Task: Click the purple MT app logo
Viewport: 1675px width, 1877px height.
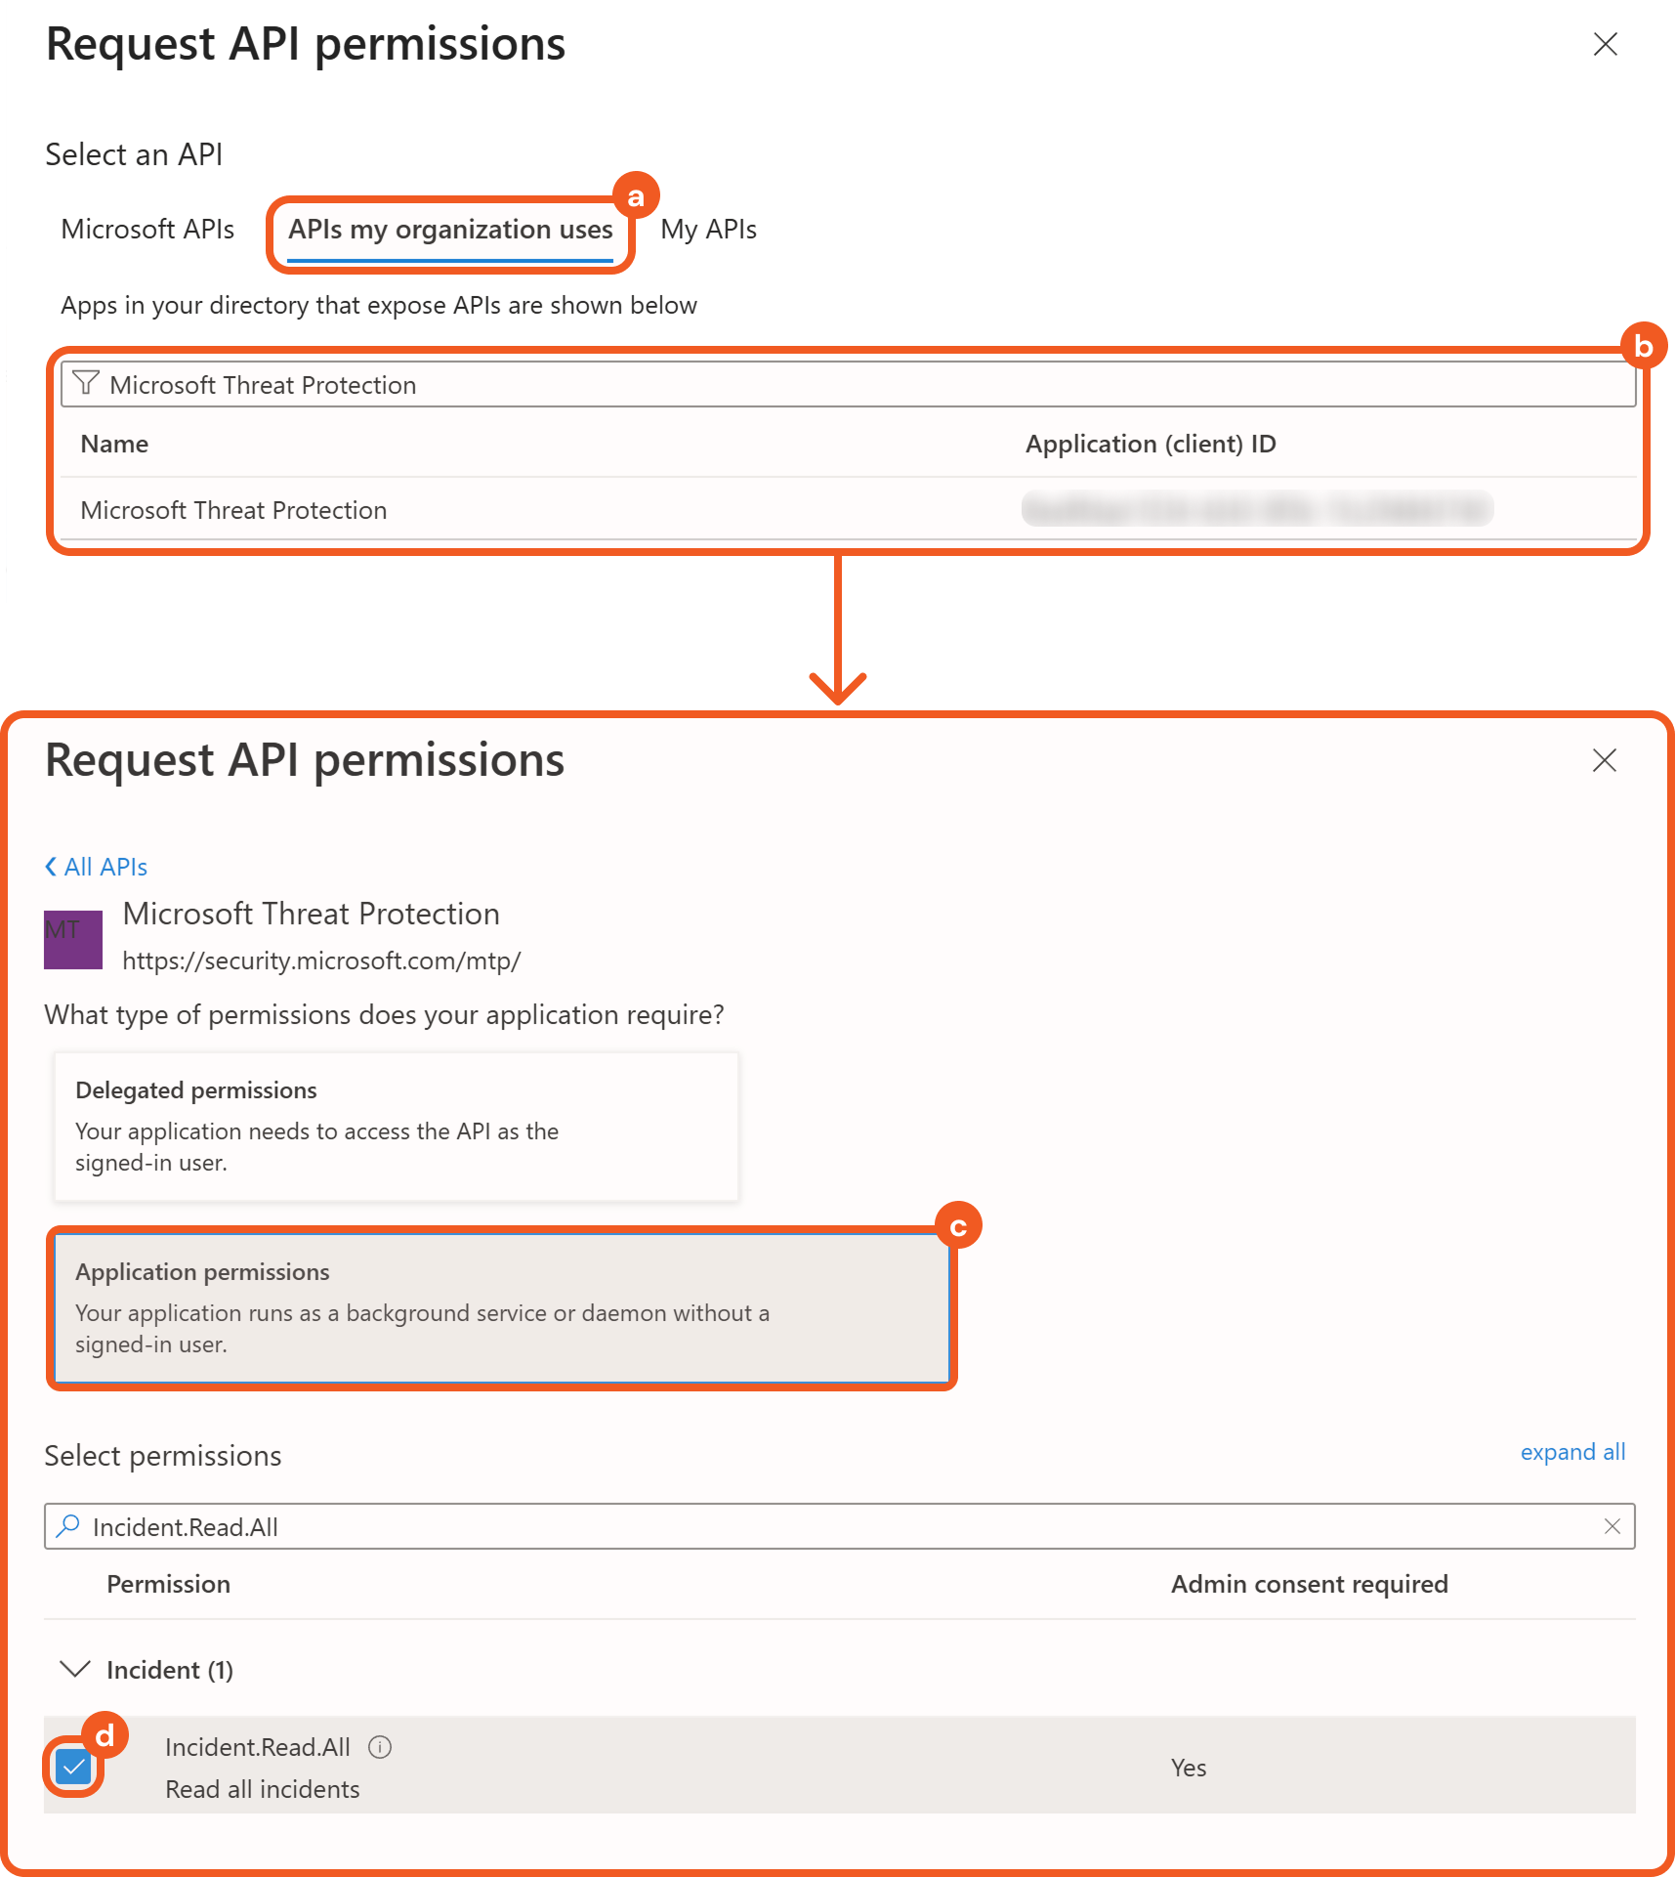Action: coord(73,939)
